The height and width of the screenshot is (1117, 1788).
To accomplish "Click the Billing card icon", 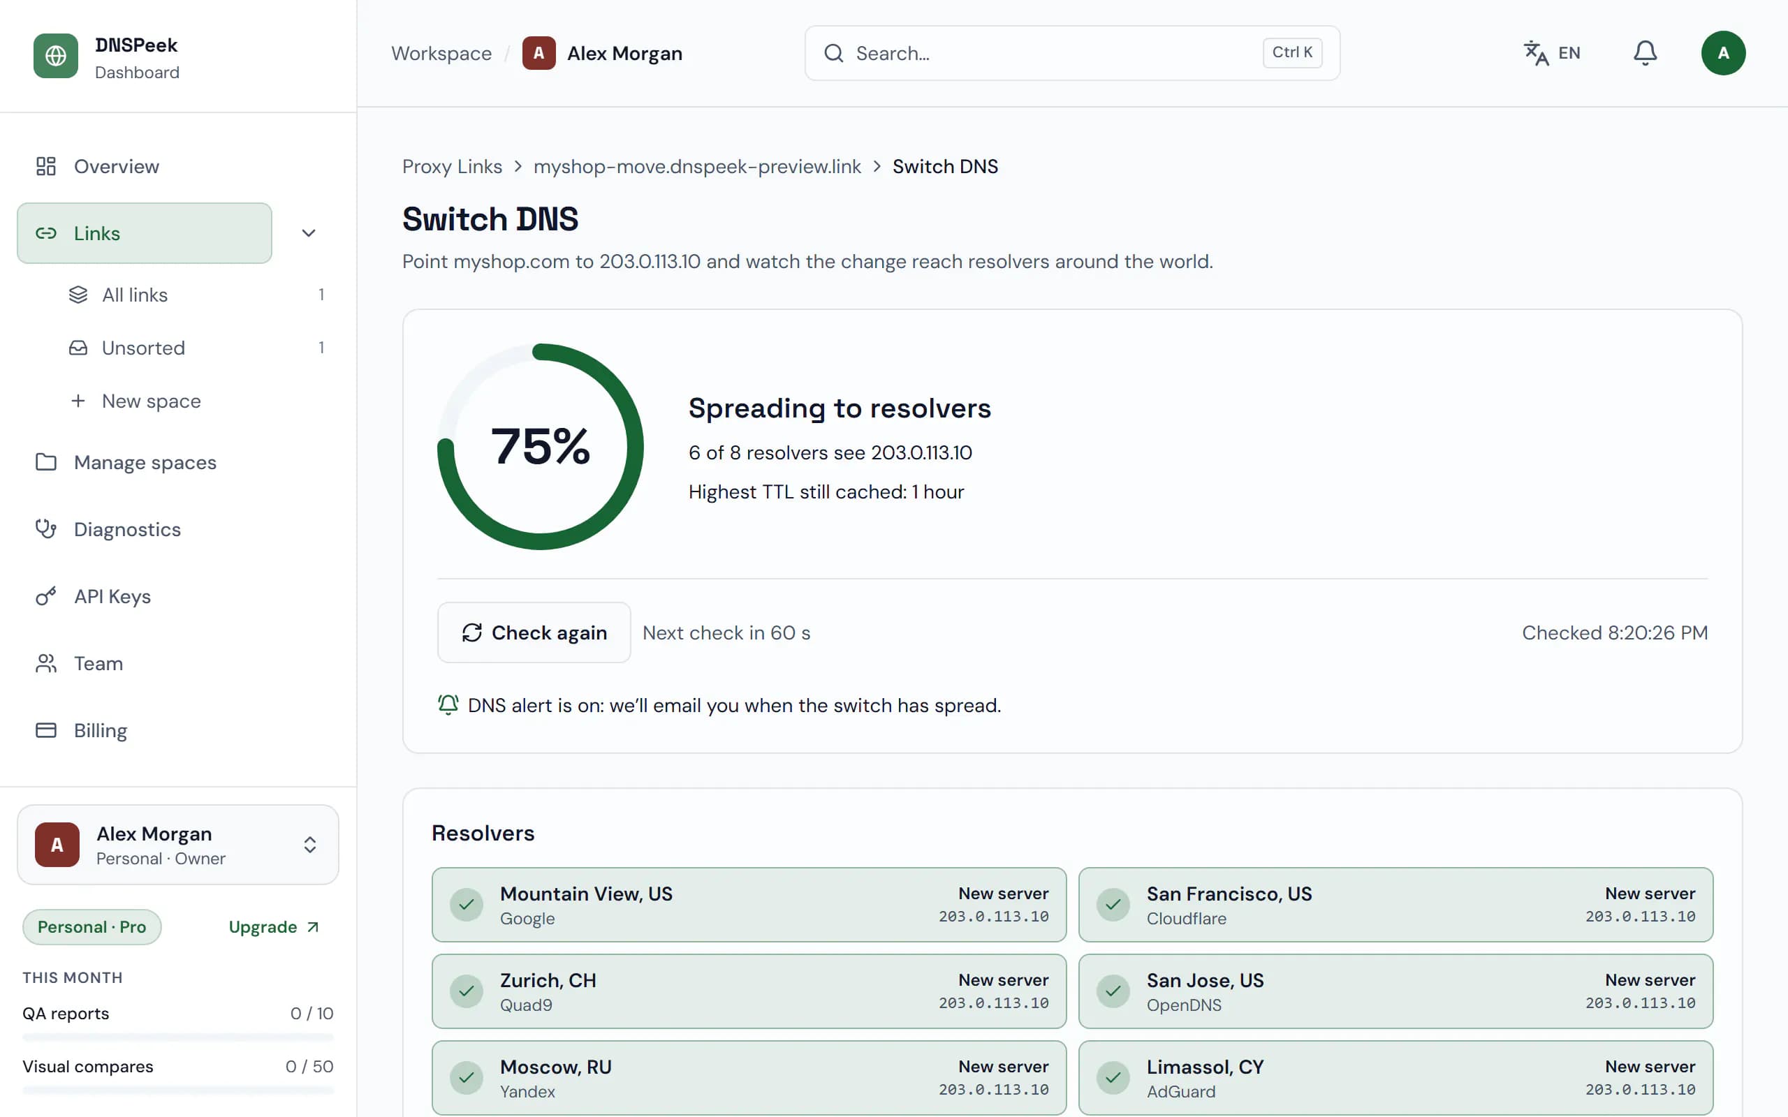I will [x=46, y=730].
